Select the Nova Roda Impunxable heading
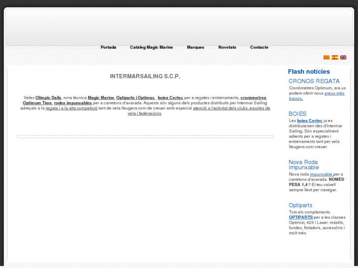Screen dimensions: 358x268 pos(303,165)
